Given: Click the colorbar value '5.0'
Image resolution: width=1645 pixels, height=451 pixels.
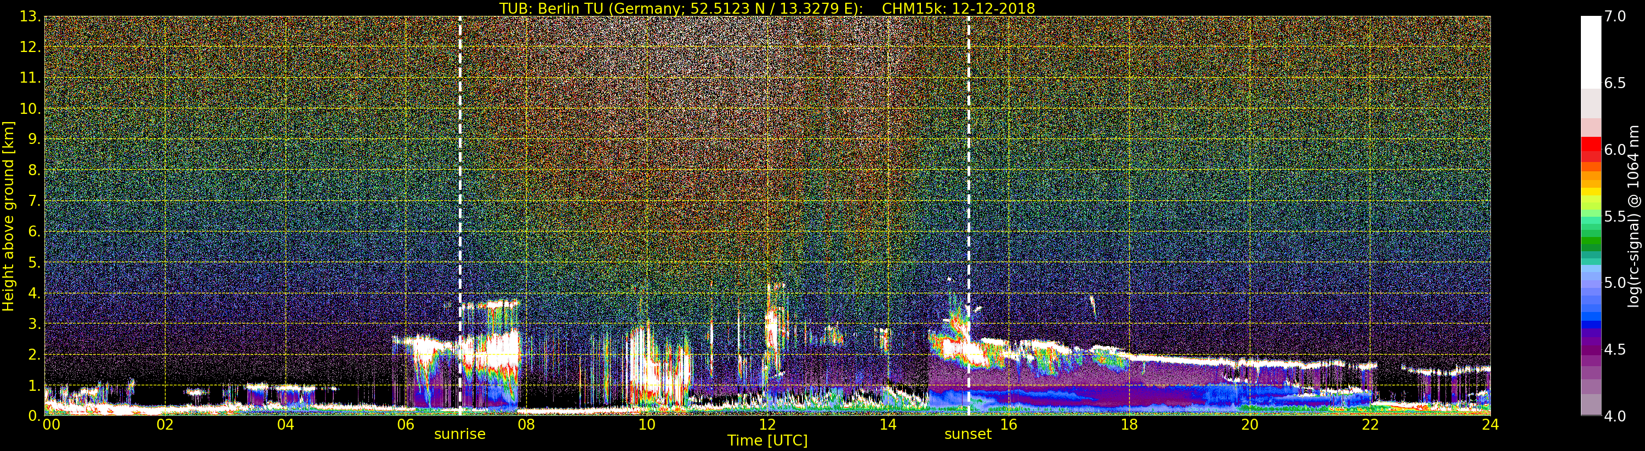Looking at the screenshot, I should click(x=1615, y=282).
